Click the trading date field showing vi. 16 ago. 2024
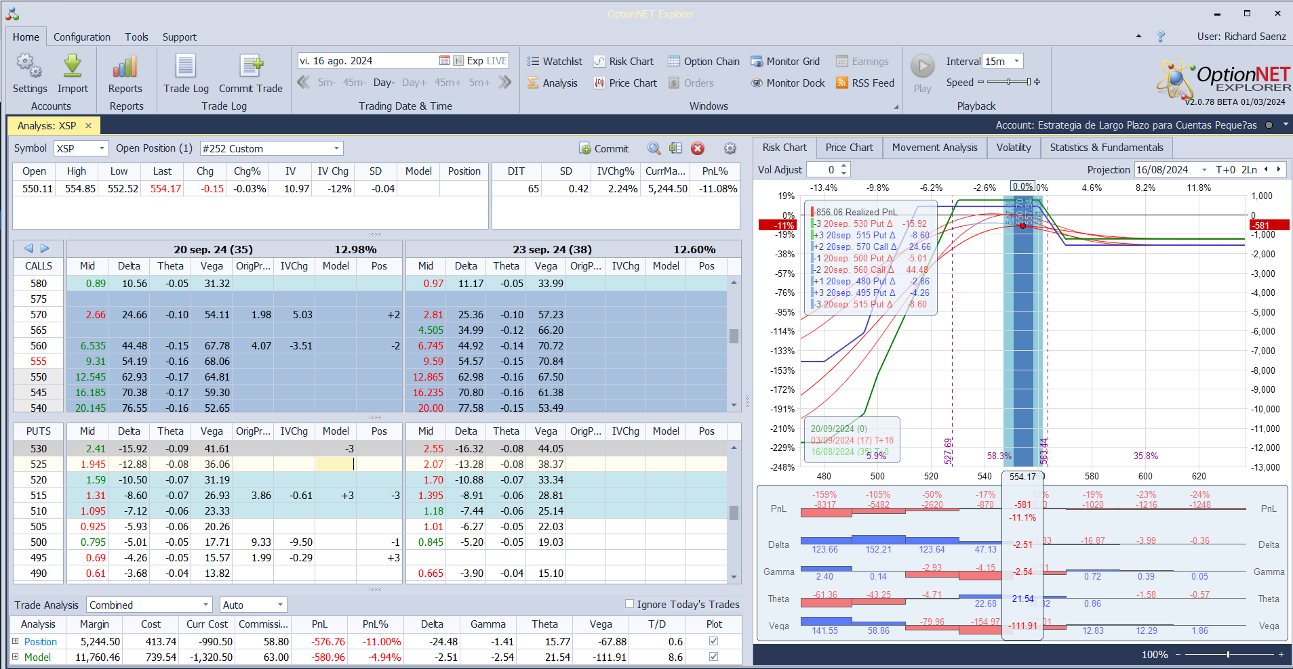The width and height of the screenshot is (1293, 669). click(x=367, y=61)
